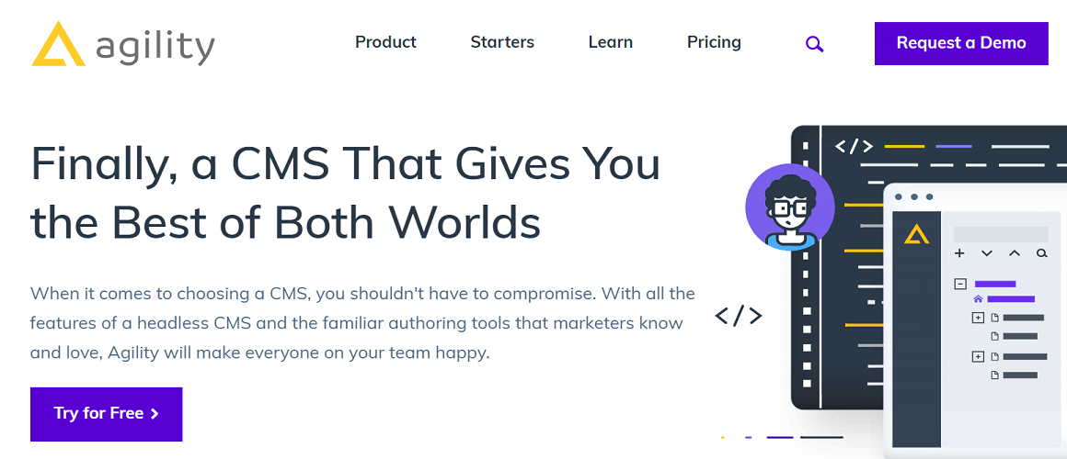
Task: Click the down chevron in mock panel
Action: pos(987,253)
